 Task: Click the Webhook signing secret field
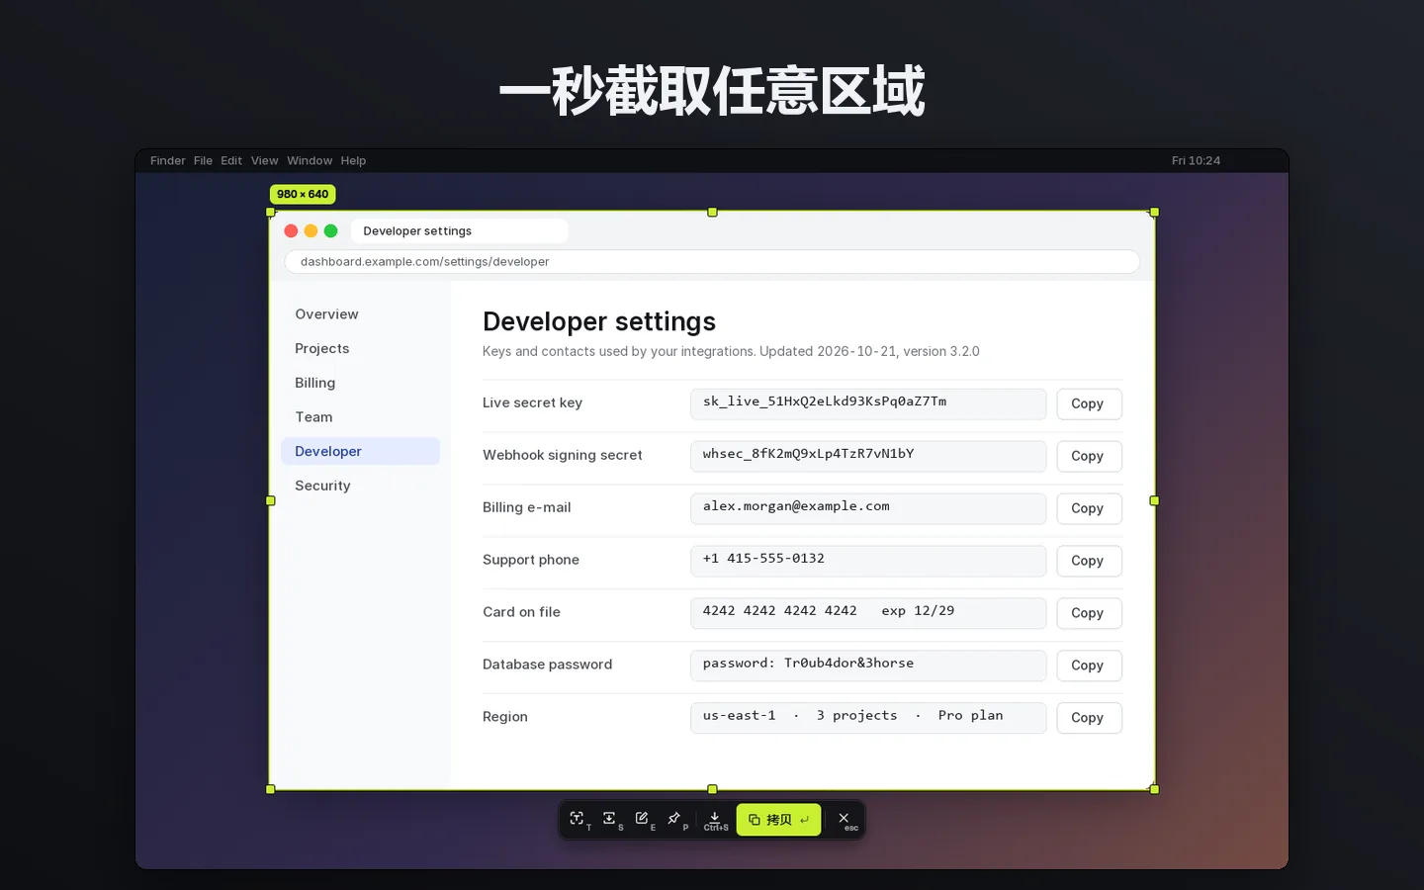tap(867, 456)
